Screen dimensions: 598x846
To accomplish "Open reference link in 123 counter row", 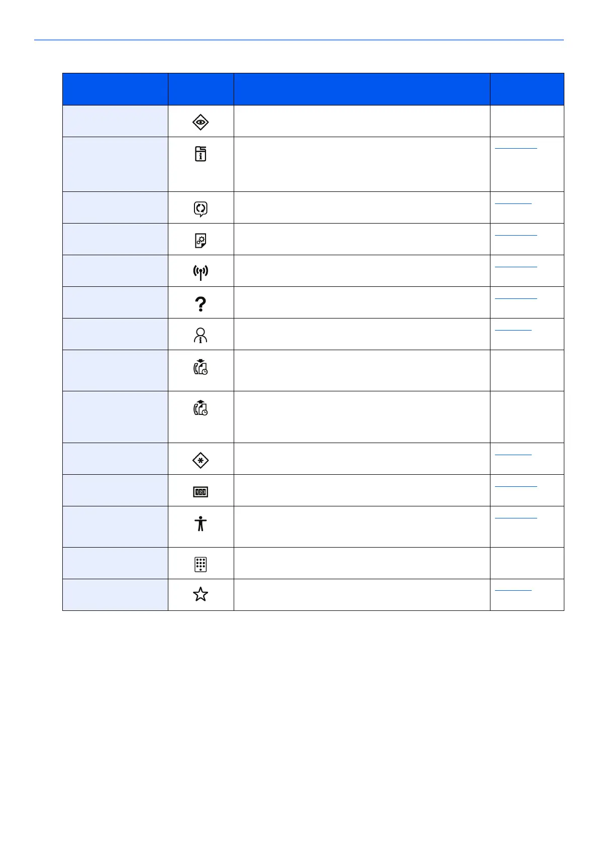I will [x=516, y=485].
